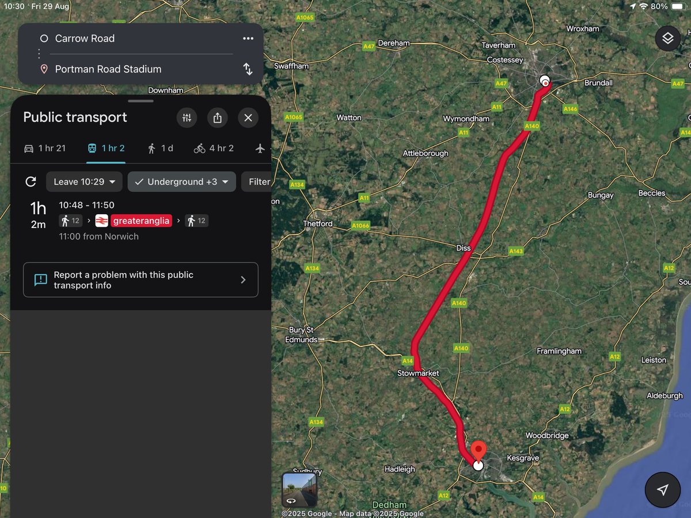This screenshot has width=691, height=518.
Task: Open the three-dots menu beside Carrow Road
Action: 248,39
